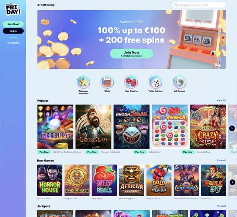
Task: Open the Promotions sidebar menu item
Action: coord(13,43)
